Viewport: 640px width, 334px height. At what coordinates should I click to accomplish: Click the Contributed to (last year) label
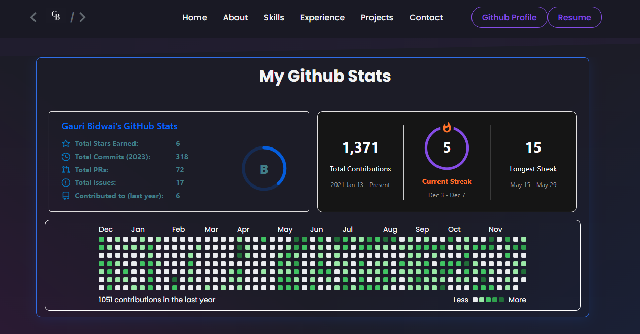pyautogui.click(x=119, y=196)
